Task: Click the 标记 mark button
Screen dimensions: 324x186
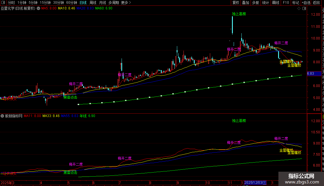Action: (296, 3)
